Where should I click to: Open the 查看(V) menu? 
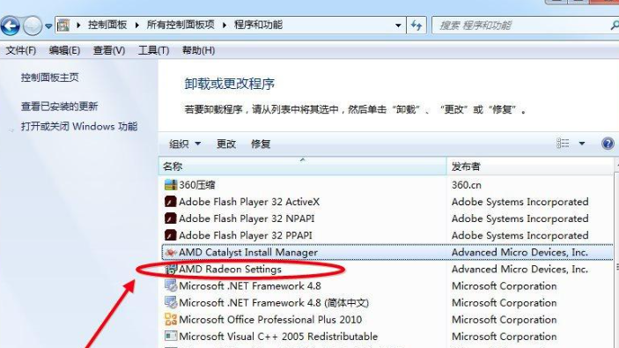pos(109,50)
